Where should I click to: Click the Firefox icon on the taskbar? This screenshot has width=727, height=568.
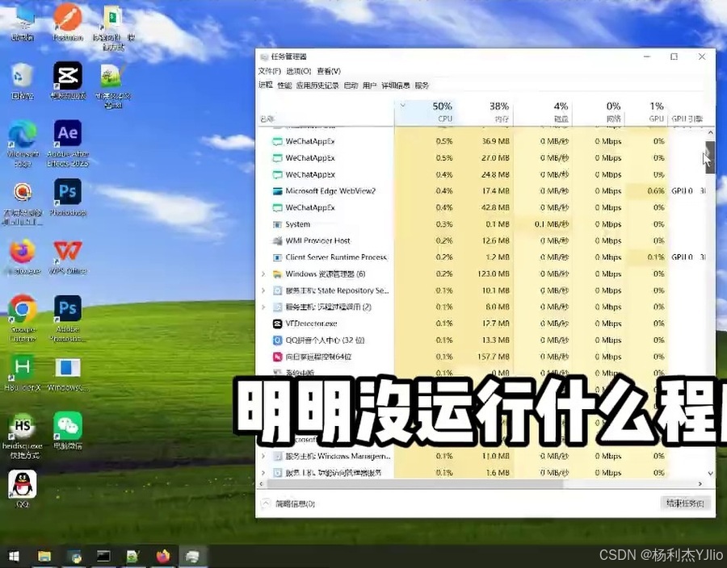pyautogui.click(x=162, y=556)
